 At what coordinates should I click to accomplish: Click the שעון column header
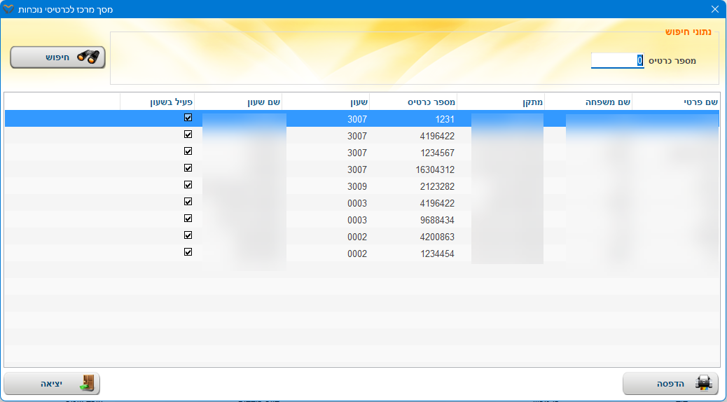point(326,102)
